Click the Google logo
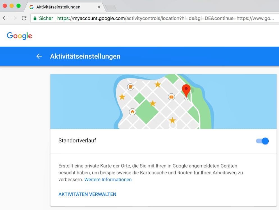 coord(19,36)
